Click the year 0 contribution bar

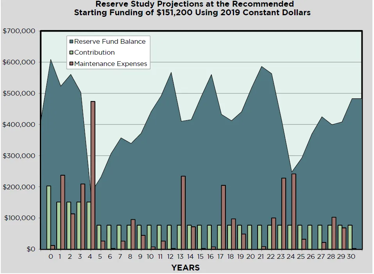pyautogui.click(x=49, y=217)
